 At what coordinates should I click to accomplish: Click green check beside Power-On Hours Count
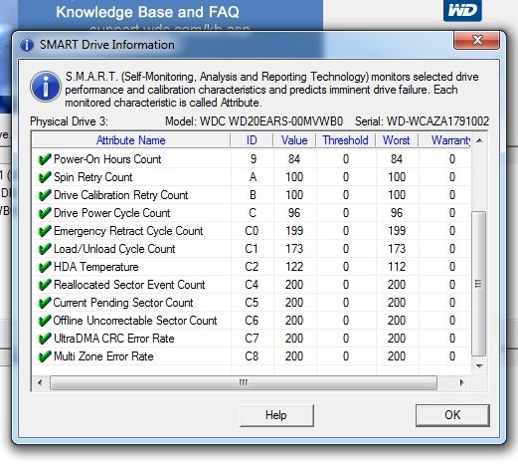pyautogui.click(x=45, y=159)
